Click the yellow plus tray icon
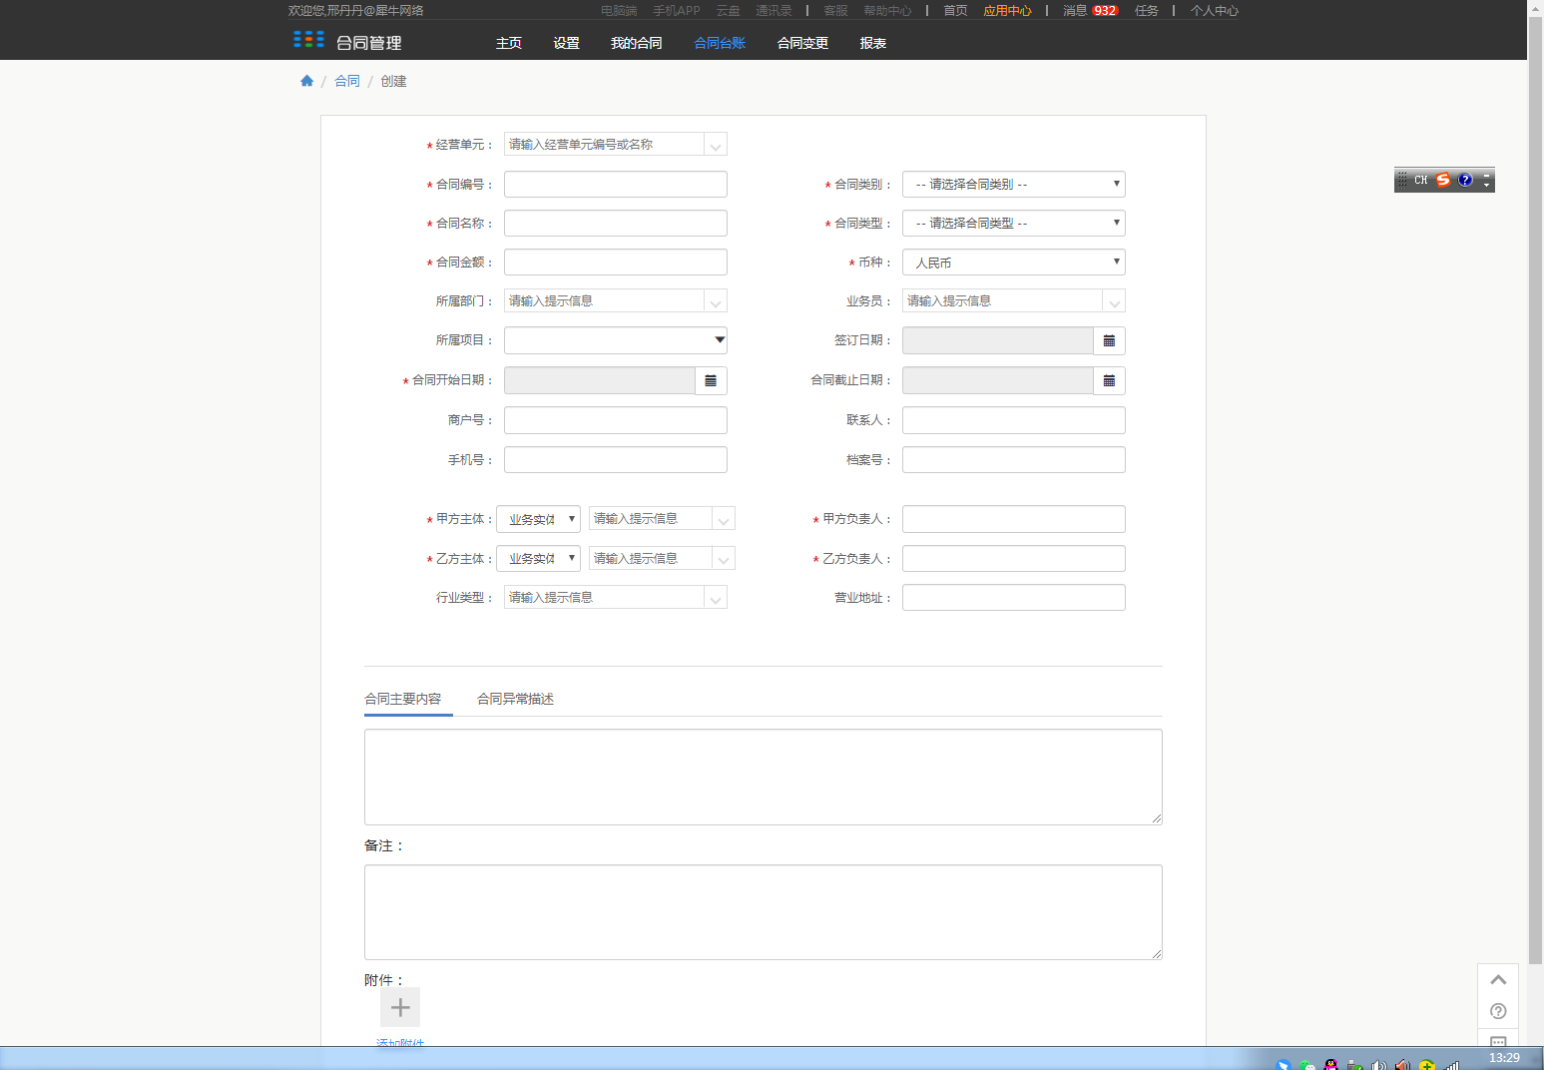The width and height of the screenshot is (1544, 1070). [1427, 1065]
